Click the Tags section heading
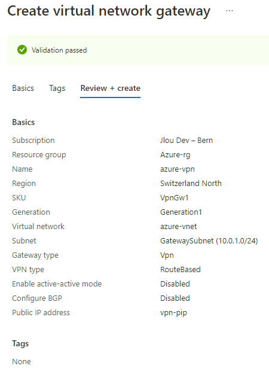Image resolution: width=269 pixels, height=375 pixels. coord(20,344)
